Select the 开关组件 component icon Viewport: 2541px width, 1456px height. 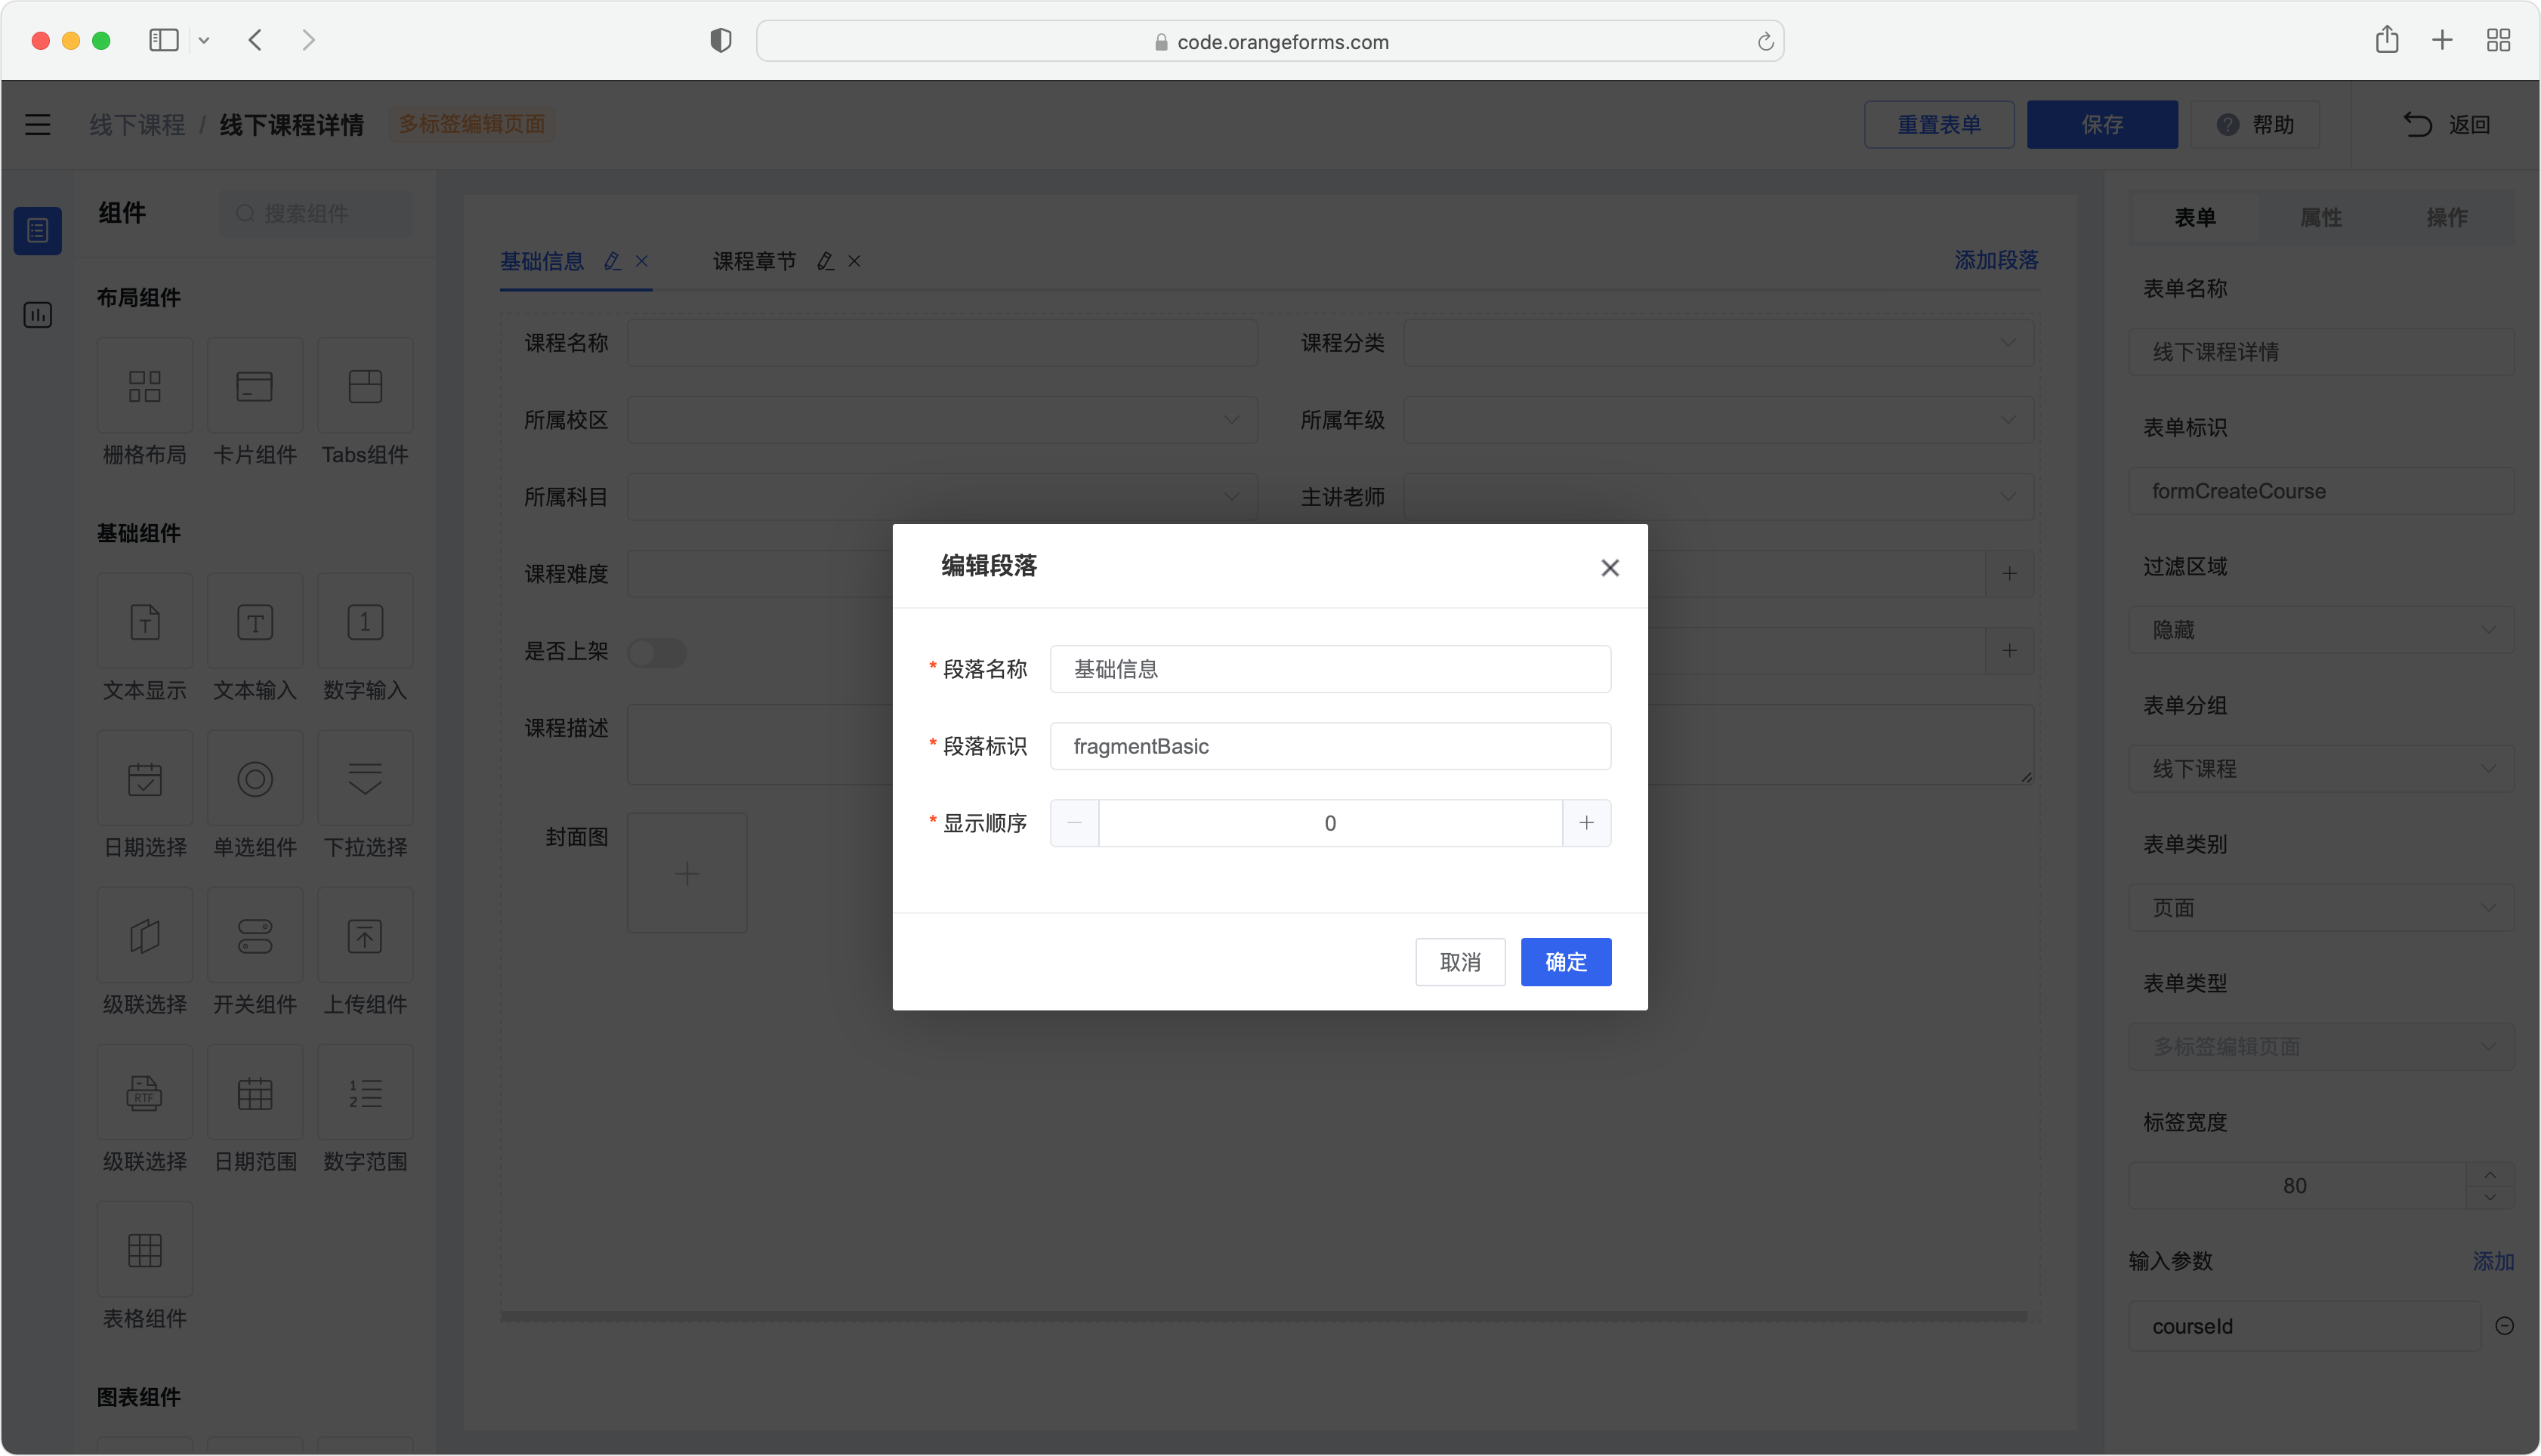coord(254,936)
